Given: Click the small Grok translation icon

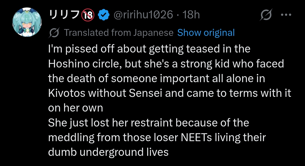Looking at the screenshot, I should point(54,33).
